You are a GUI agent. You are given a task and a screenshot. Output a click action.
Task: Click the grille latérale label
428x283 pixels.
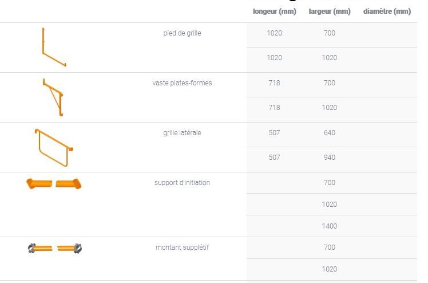(182, 133)
